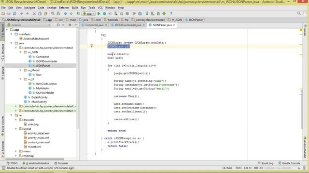Click the editor vertical scrollbar
Screen dimensions: 309x173
click(301, 109)
